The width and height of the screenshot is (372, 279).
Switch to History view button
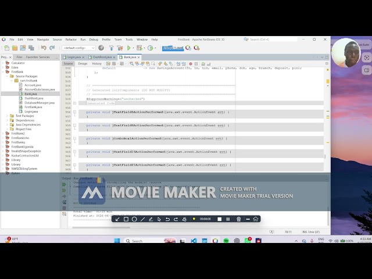click(x=96, y=63)
